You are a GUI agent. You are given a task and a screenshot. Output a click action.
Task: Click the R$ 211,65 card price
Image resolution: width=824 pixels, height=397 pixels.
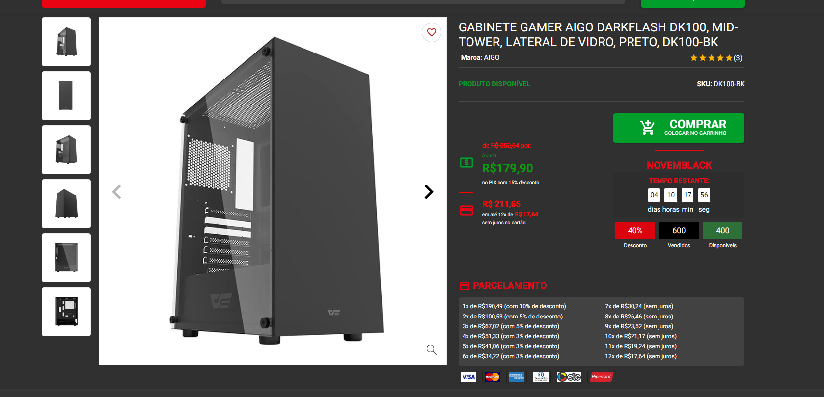point(501,204)
